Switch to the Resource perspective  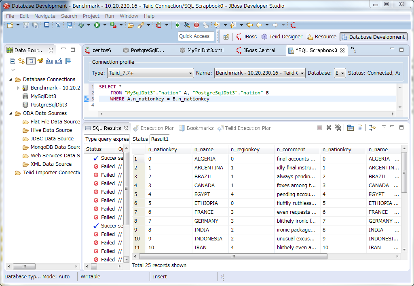pyautogui.click(x=321, y=37)
